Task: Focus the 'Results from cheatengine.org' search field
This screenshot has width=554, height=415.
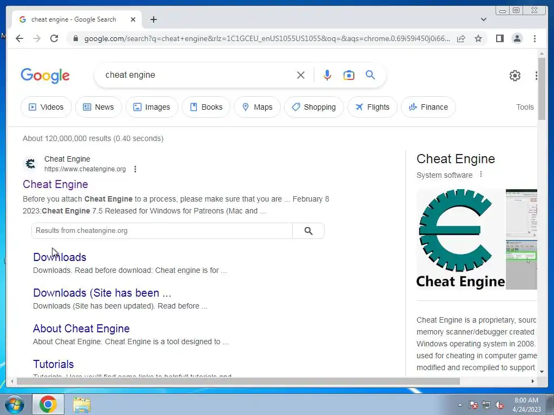Action: click(x=162, y=231)
